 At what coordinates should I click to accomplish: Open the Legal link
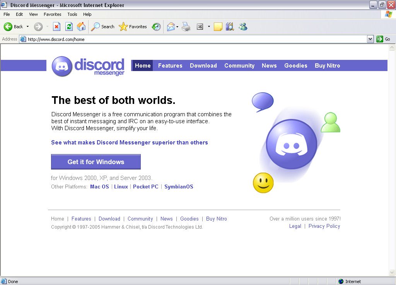click(295, 226)
